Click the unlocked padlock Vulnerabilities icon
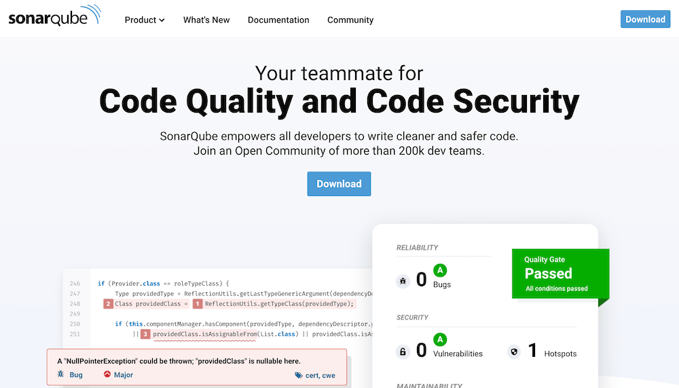 [x=403, y=351]
